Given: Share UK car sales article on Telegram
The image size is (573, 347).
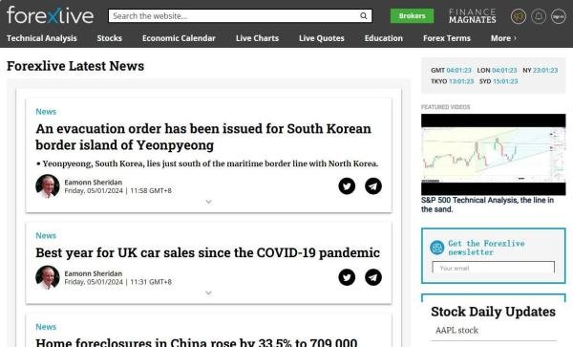Looking at the screenshot, I should [x=373, y=277].
